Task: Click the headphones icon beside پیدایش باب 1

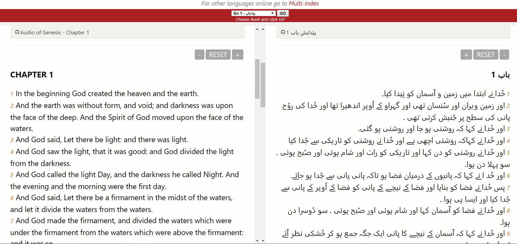Action: point(283,32)
